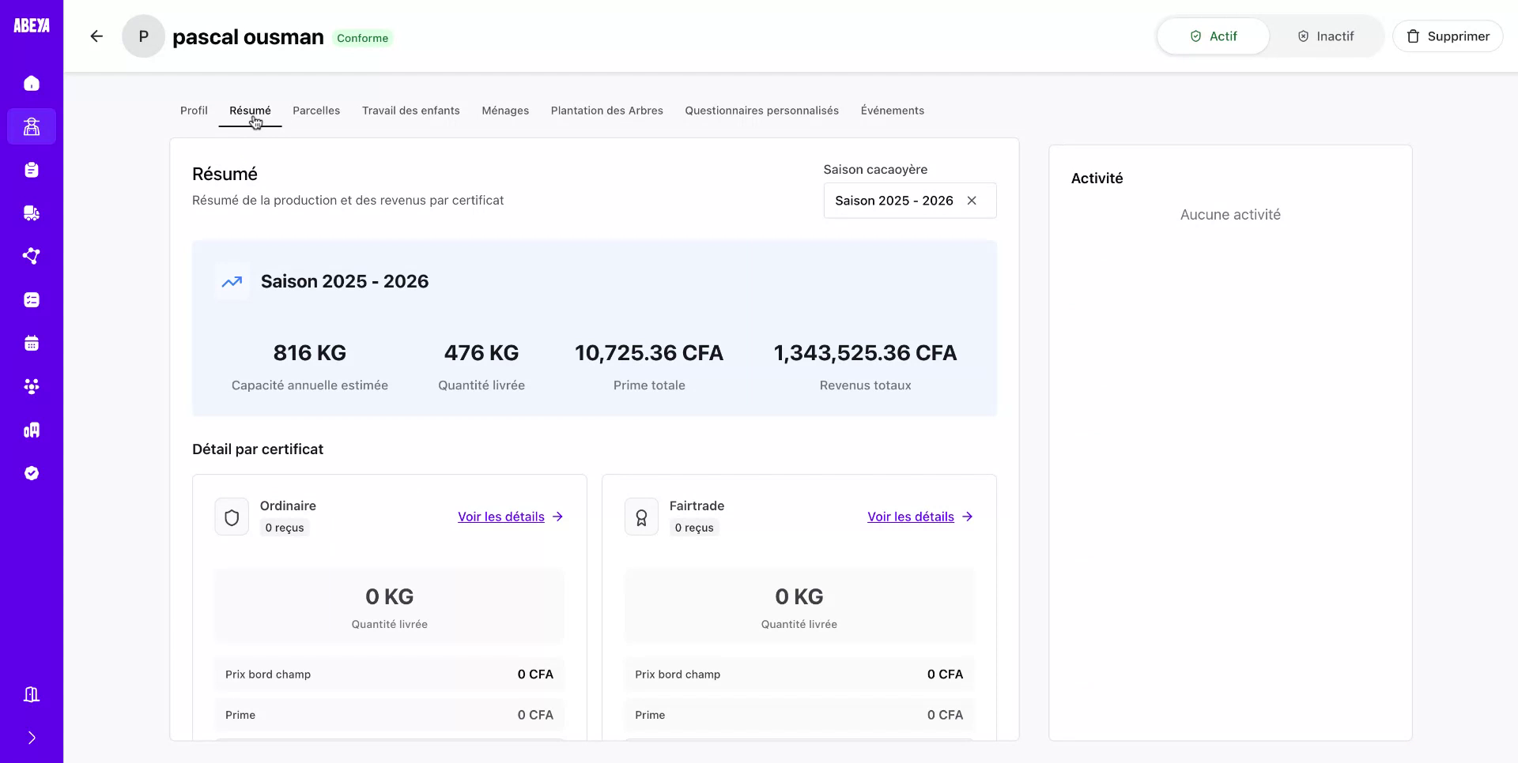
Task: Expand the sidebar with the chevron
Action: pyautogui.click(x=32, y=738)
